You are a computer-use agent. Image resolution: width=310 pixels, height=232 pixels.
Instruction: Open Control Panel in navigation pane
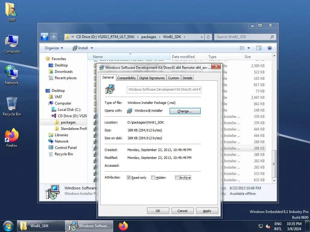66,147
